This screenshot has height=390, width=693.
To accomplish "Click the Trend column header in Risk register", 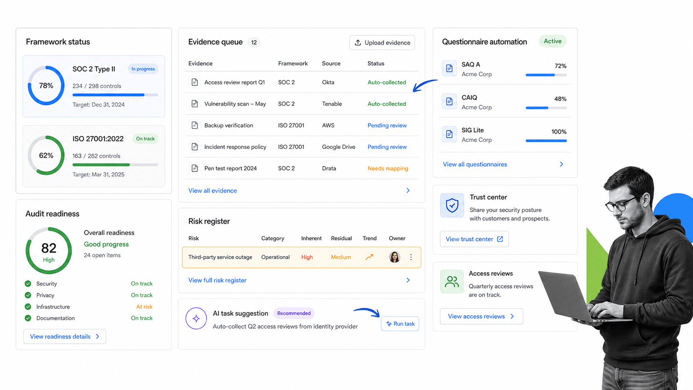I will pos(369,238).
